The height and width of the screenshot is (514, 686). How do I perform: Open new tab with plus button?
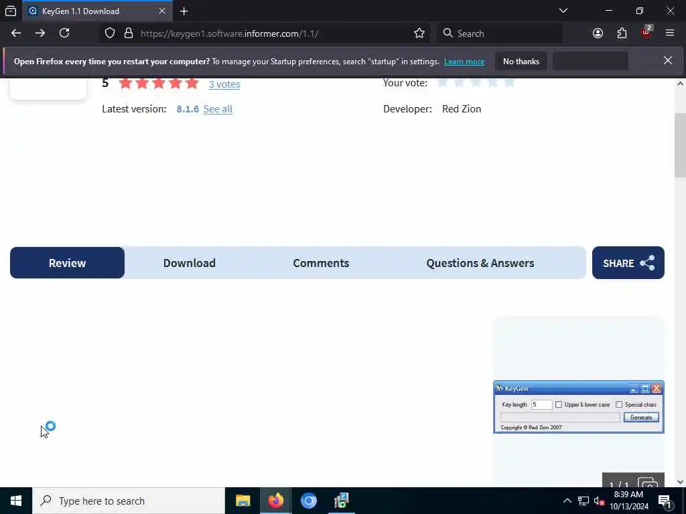(x=184, y=11)
